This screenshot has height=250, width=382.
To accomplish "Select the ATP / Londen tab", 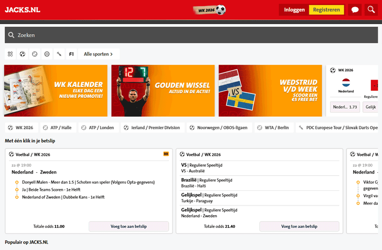I will [x=98, y=128].
